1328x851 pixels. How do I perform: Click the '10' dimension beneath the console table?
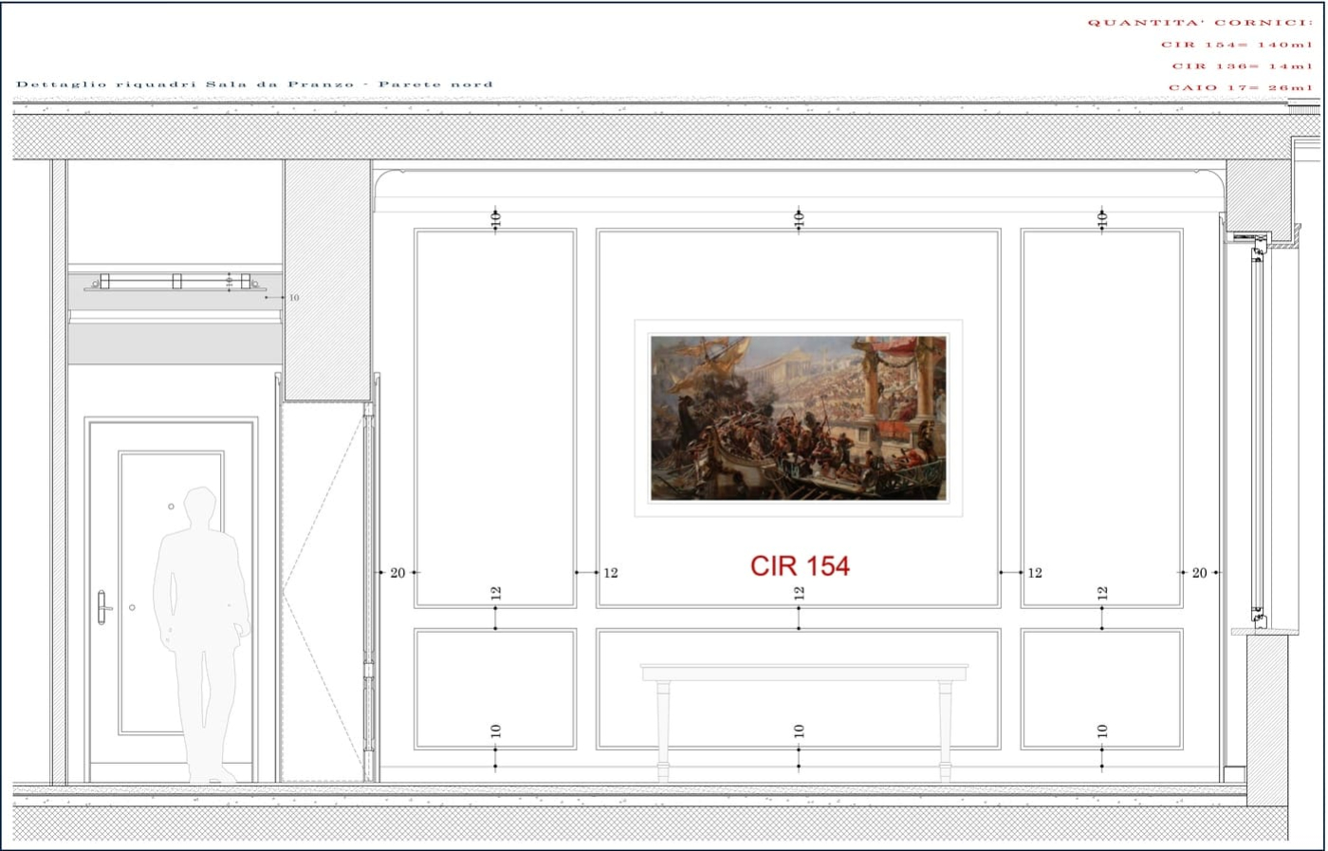coord(799,731)
